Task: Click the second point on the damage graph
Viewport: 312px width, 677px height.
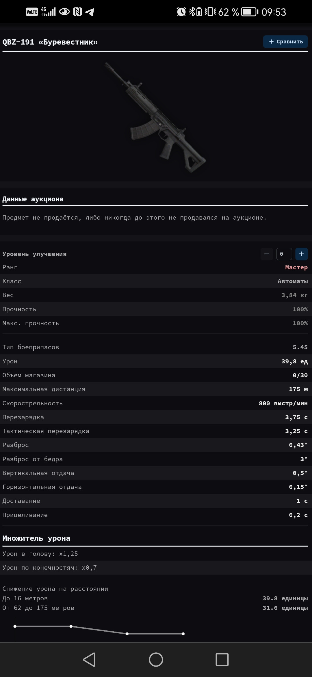Action: click(x=71, y=626)
